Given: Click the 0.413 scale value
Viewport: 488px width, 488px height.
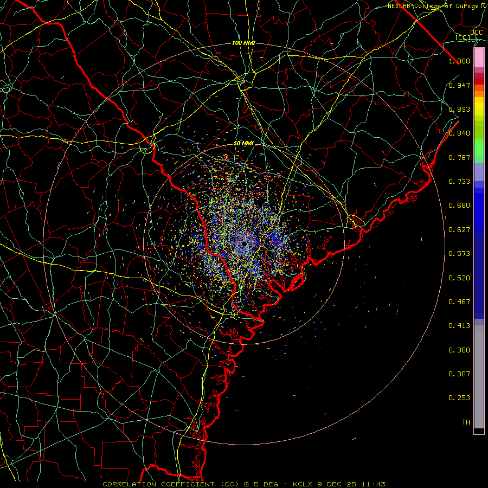Looking at the screenshot, I should pyautogui.click(x=459, y=326).
